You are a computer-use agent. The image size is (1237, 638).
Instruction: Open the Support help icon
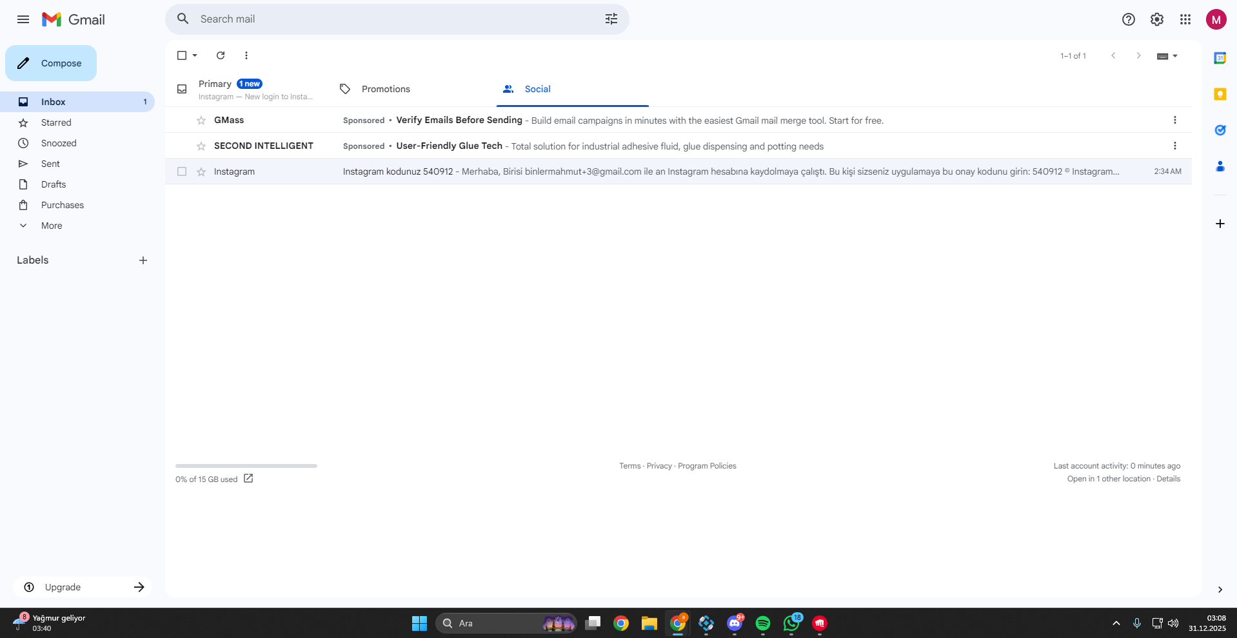click(1129, 19)
